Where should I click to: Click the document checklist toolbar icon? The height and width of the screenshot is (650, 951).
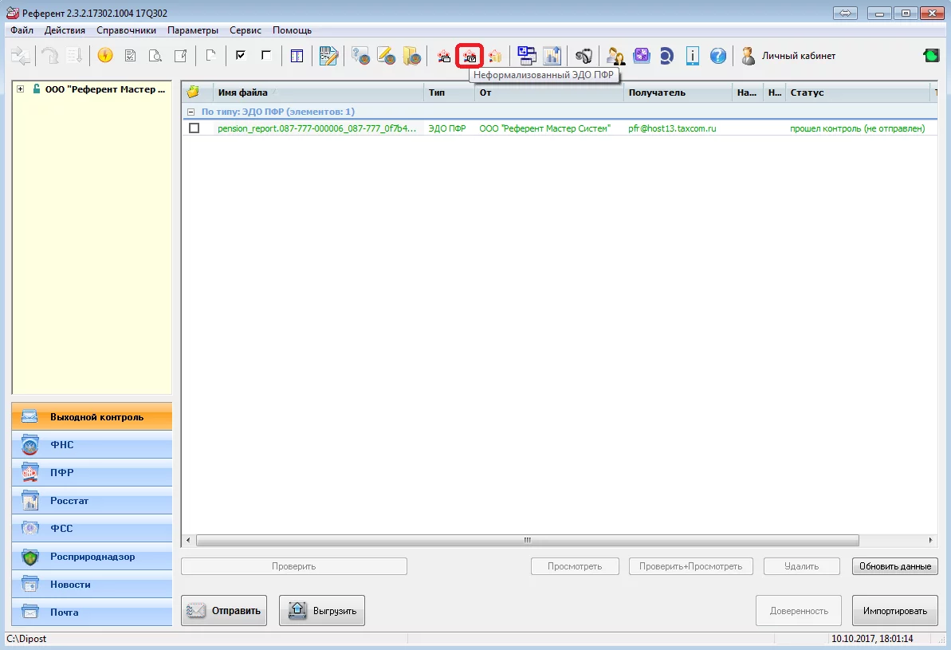point(130,56)
